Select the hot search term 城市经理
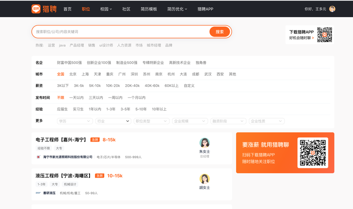Screen dimensions: 353x209 pyautogui.click(x=154, y=45)
